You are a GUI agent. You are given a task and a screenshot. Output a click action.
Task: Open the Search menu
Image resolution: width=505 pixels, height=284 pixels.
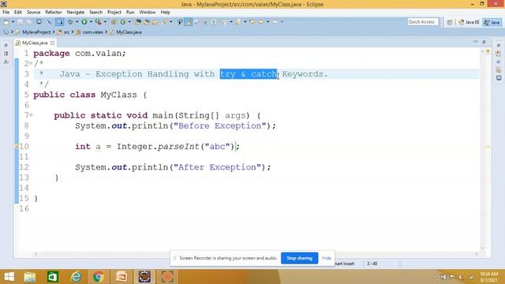(95, 13)
